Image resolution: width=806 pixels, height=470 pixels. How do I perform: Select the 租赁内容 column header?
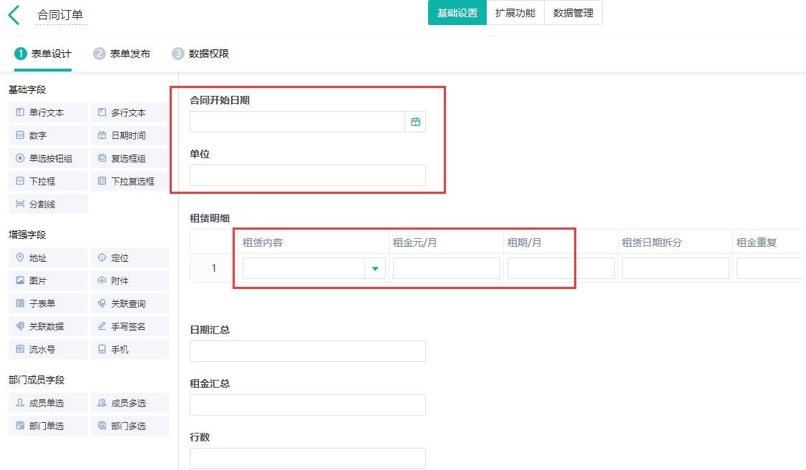point(263,243)
